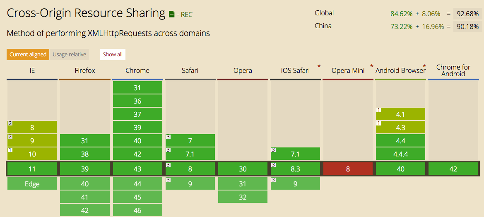
Task: Click note marker 1 on IE 10
Action: 10,150
